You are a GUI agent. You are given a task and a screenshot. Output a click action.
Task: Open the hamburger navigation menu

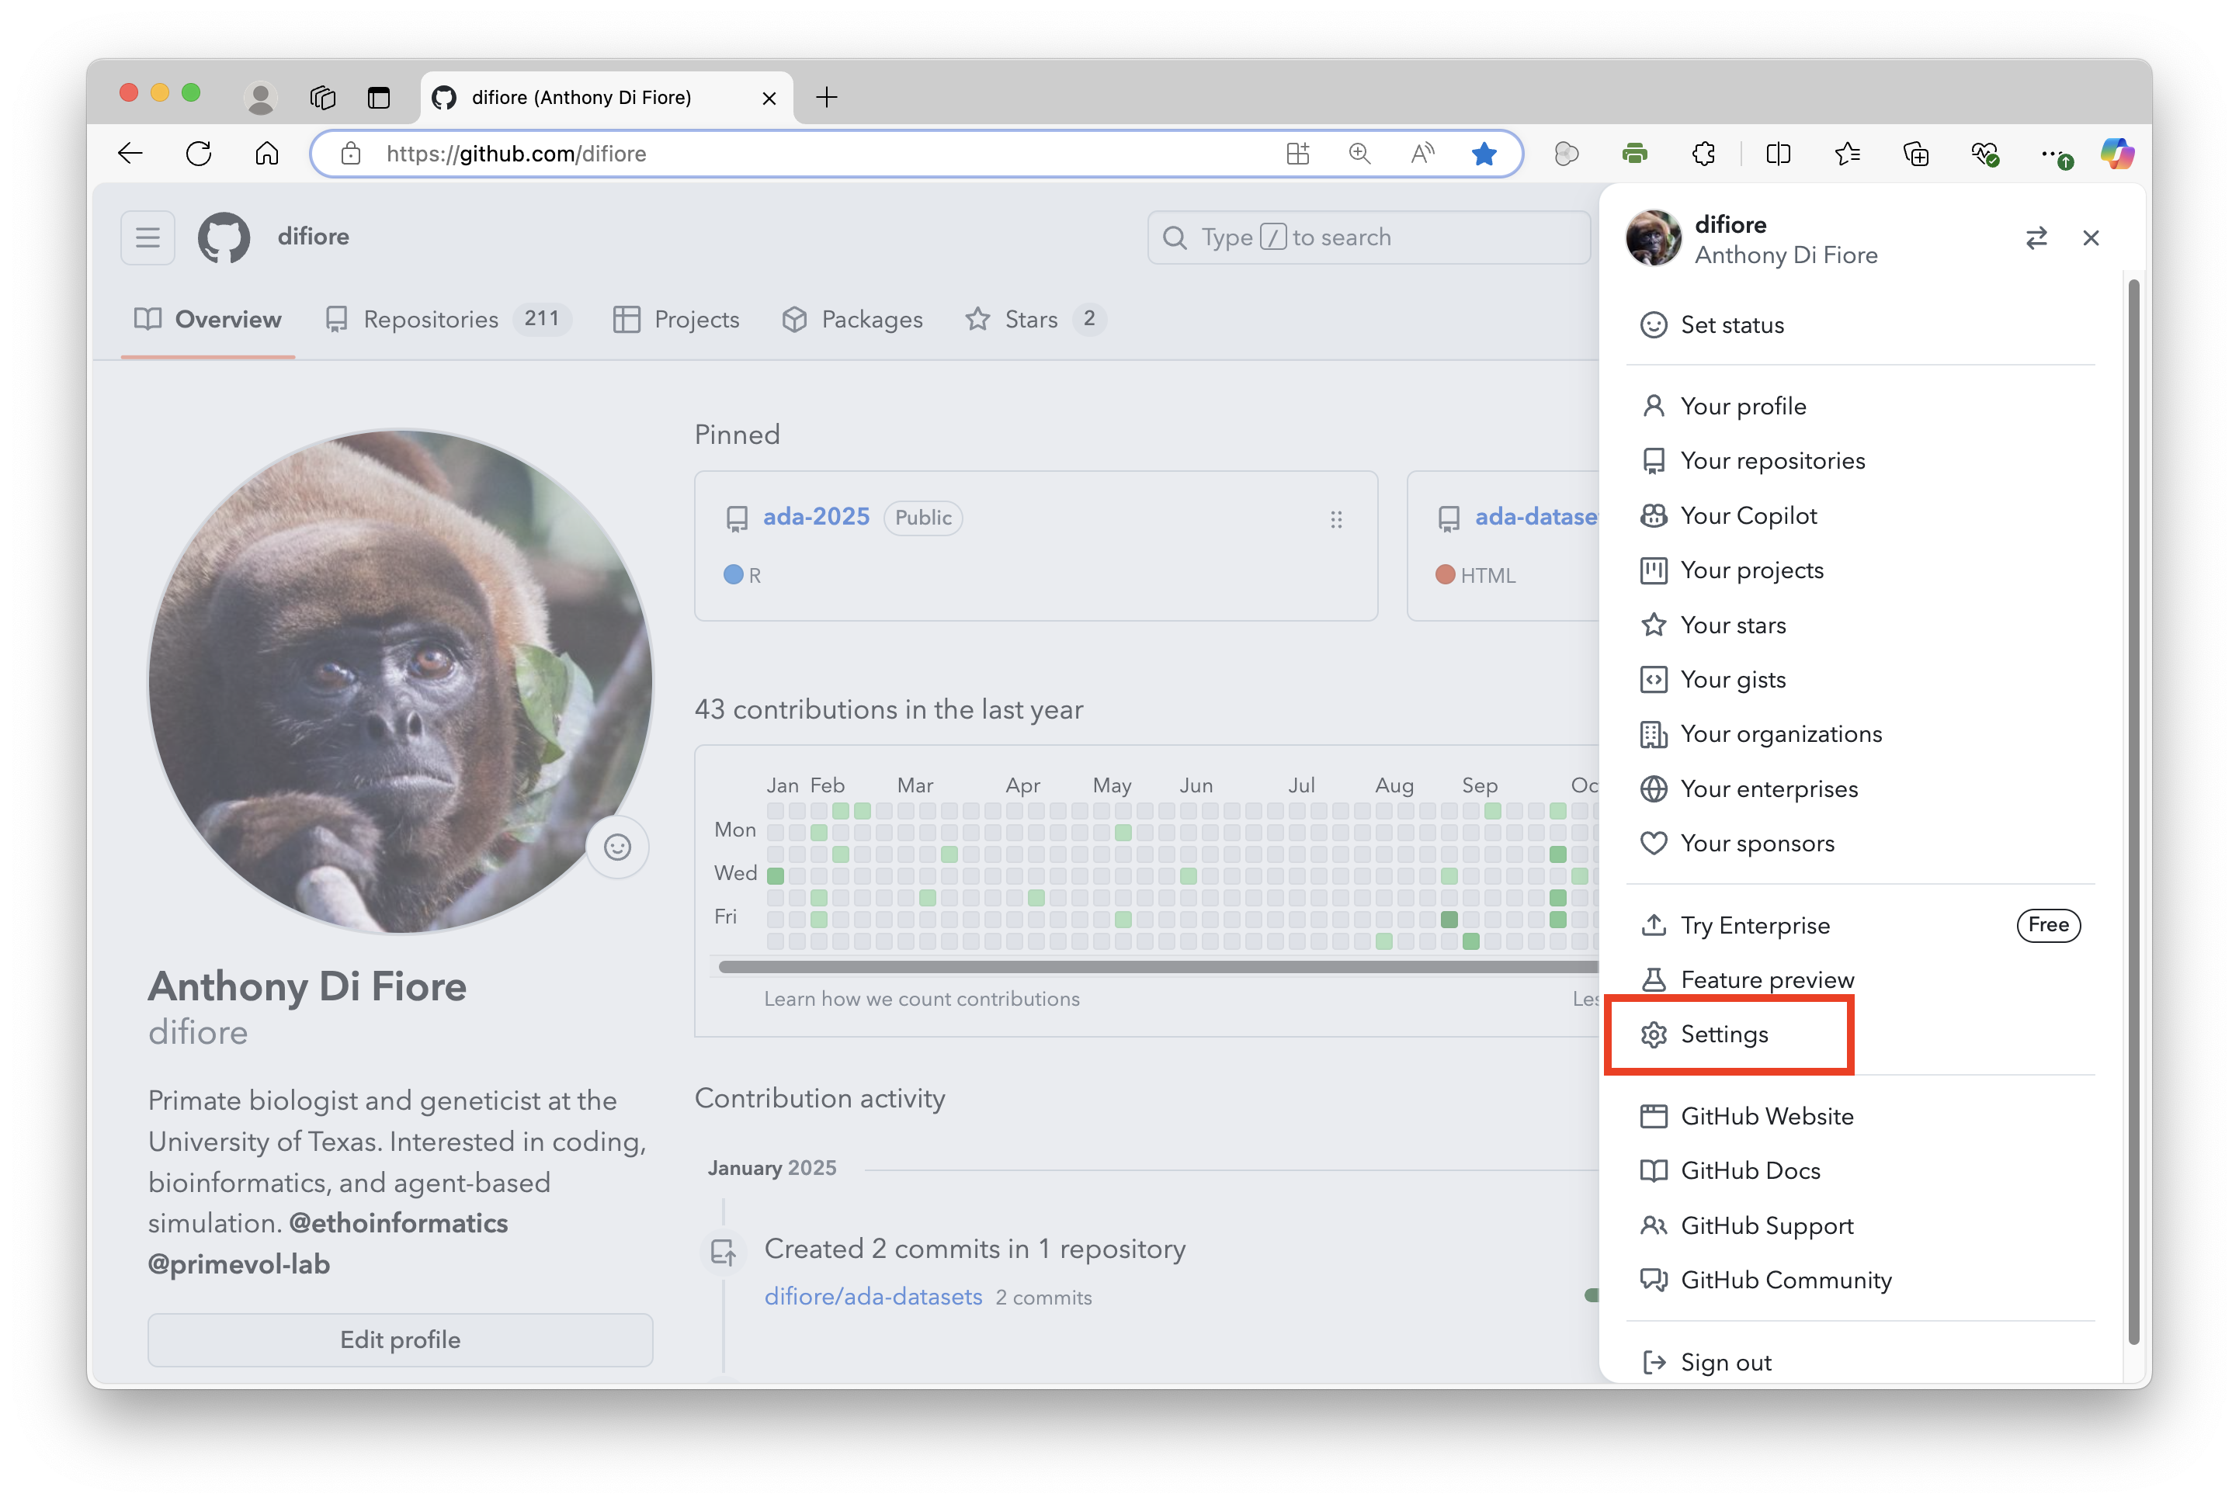point(148,237)
